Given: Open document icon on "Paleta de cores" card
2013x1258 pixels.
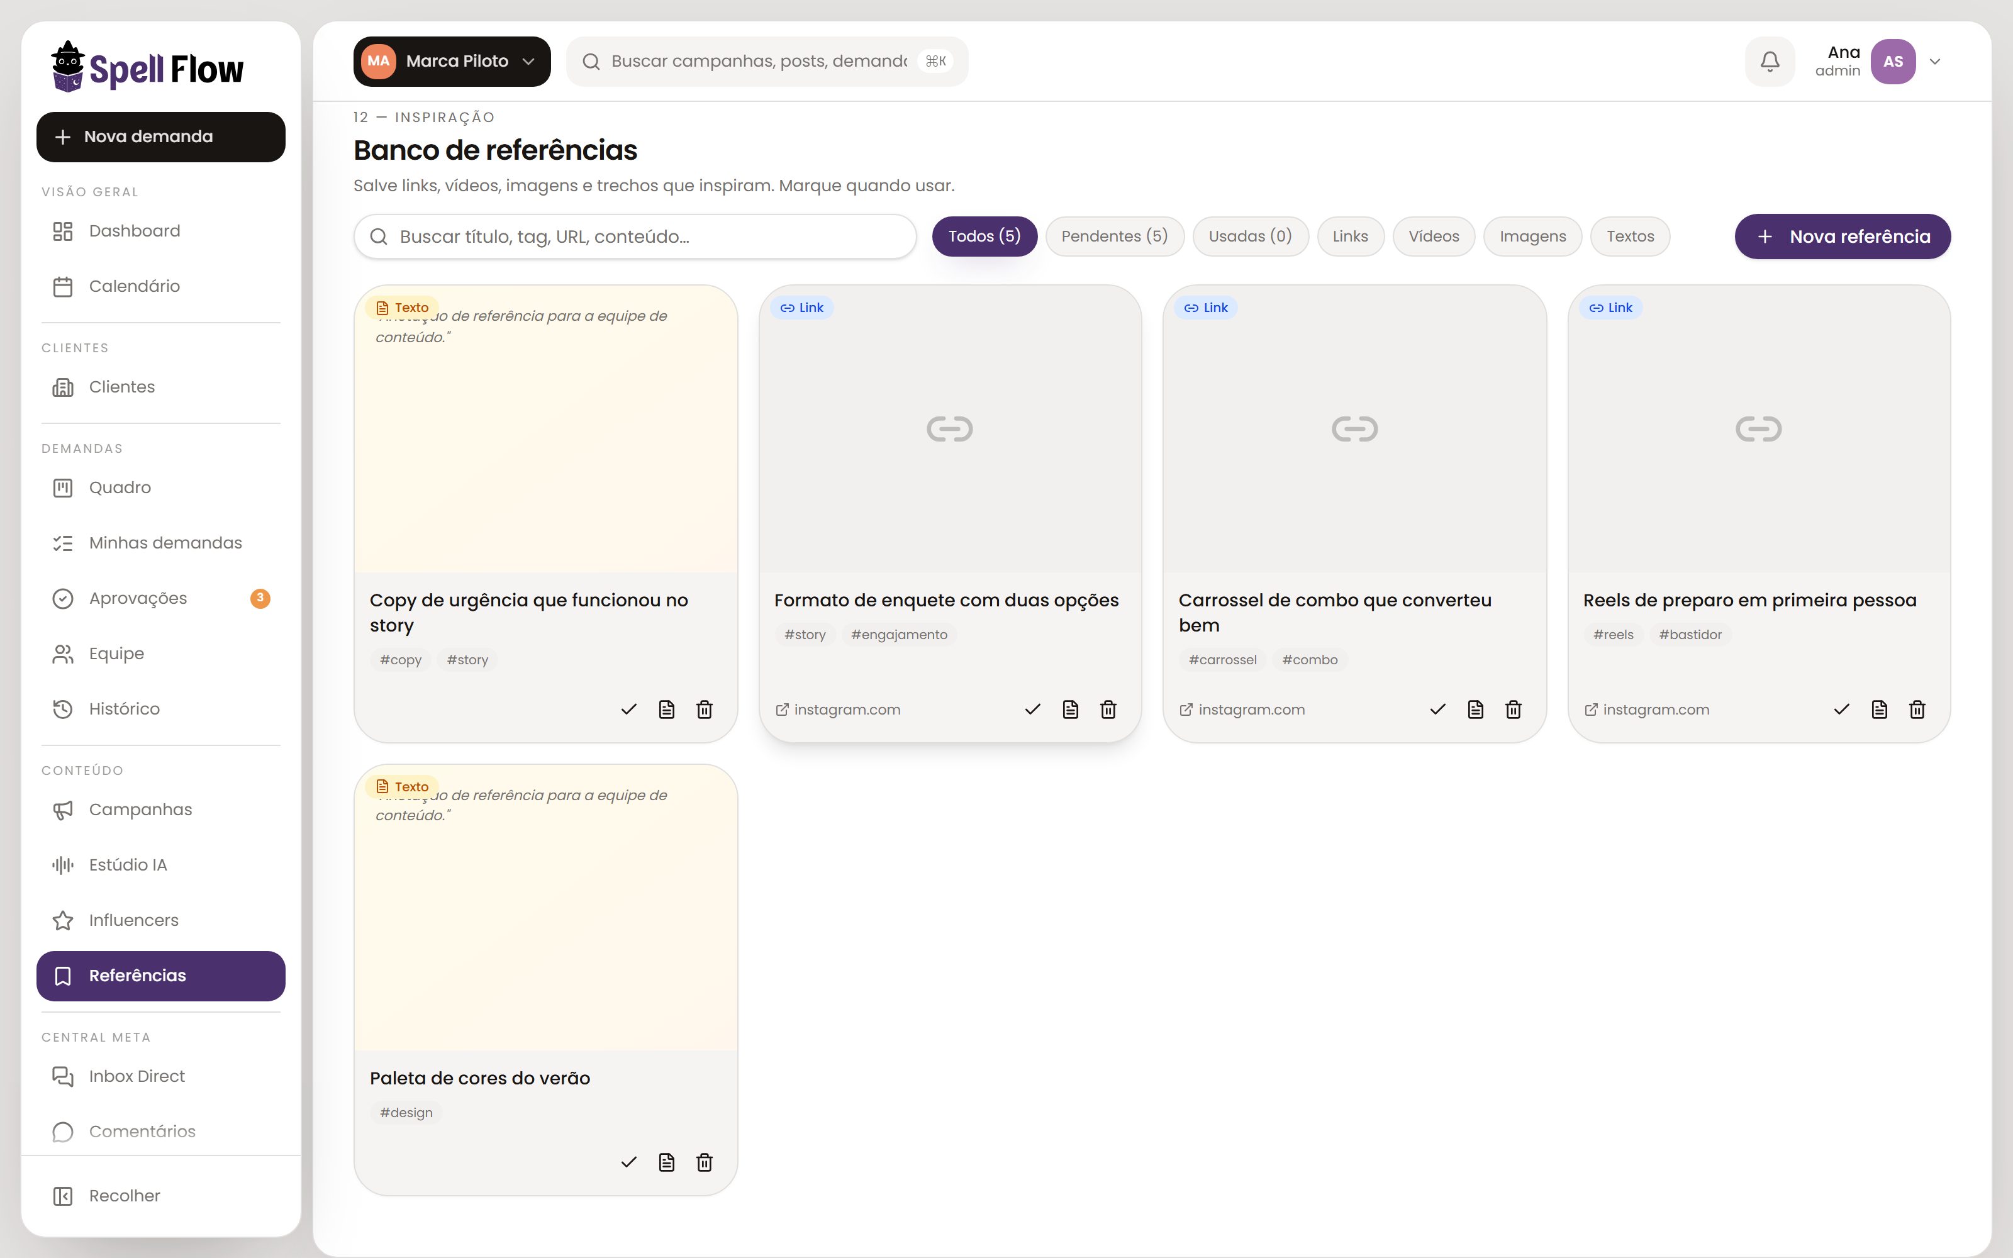Looking at the screenshot, I should click(666, 1162).
